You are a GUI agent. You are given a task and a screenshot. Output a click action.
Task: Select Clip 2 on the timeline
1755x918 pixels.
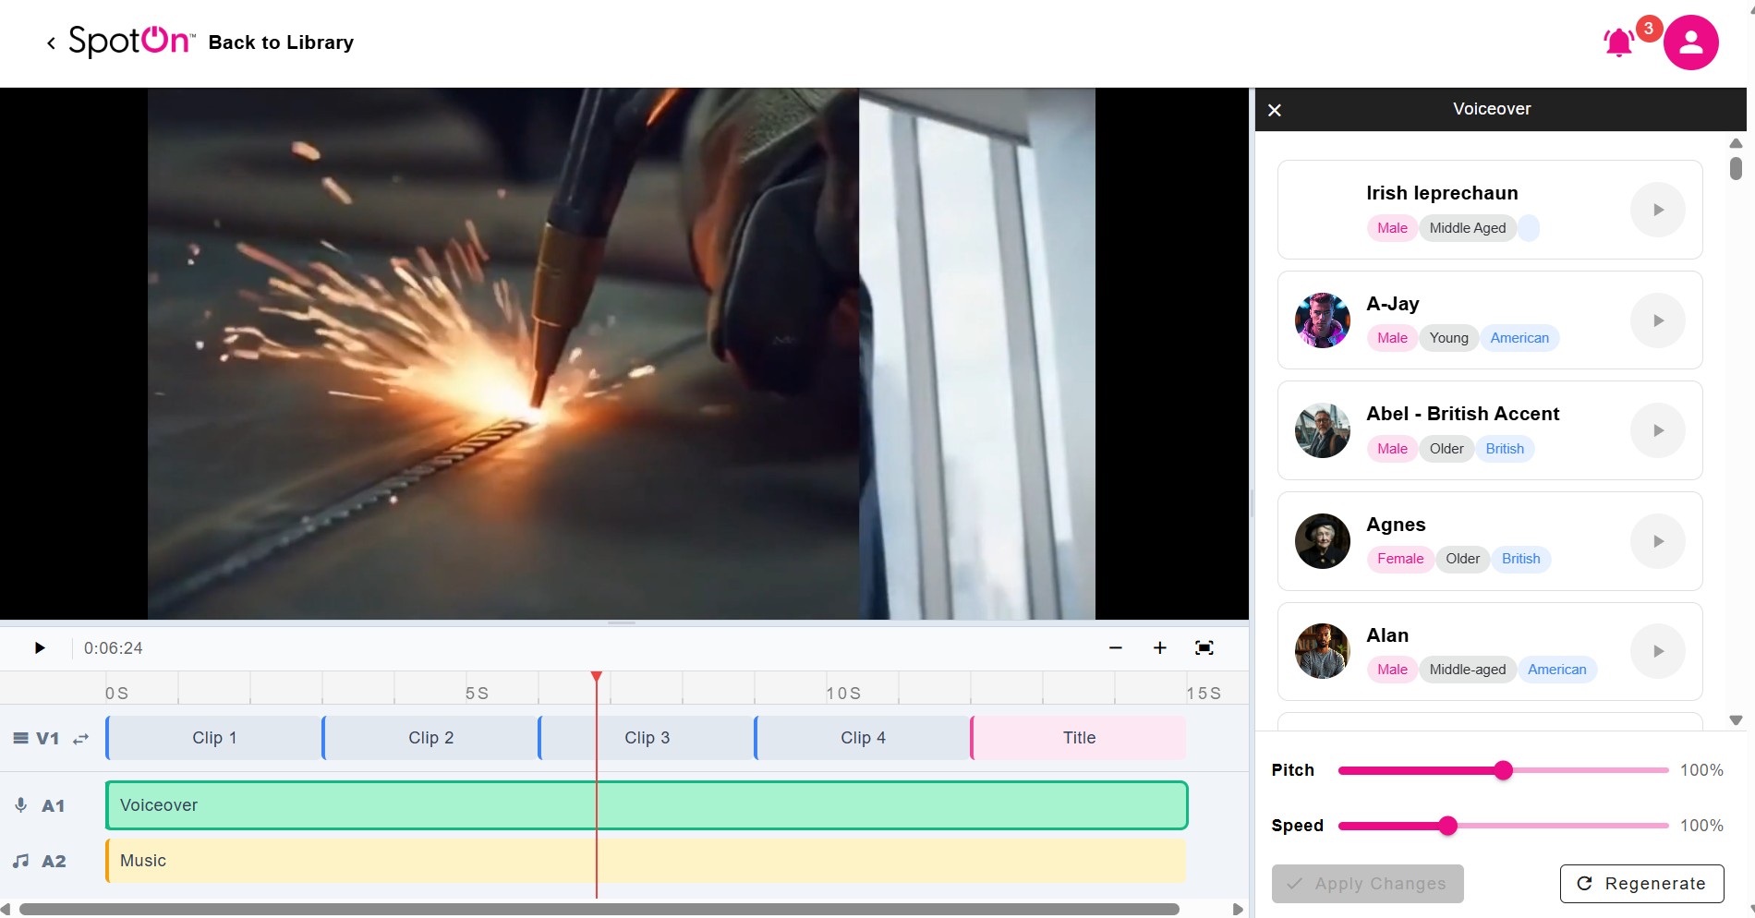click(x=430, y=738)
